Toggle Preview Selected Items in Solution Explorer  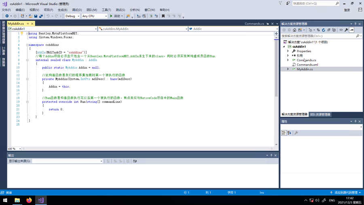click(352, 30)
